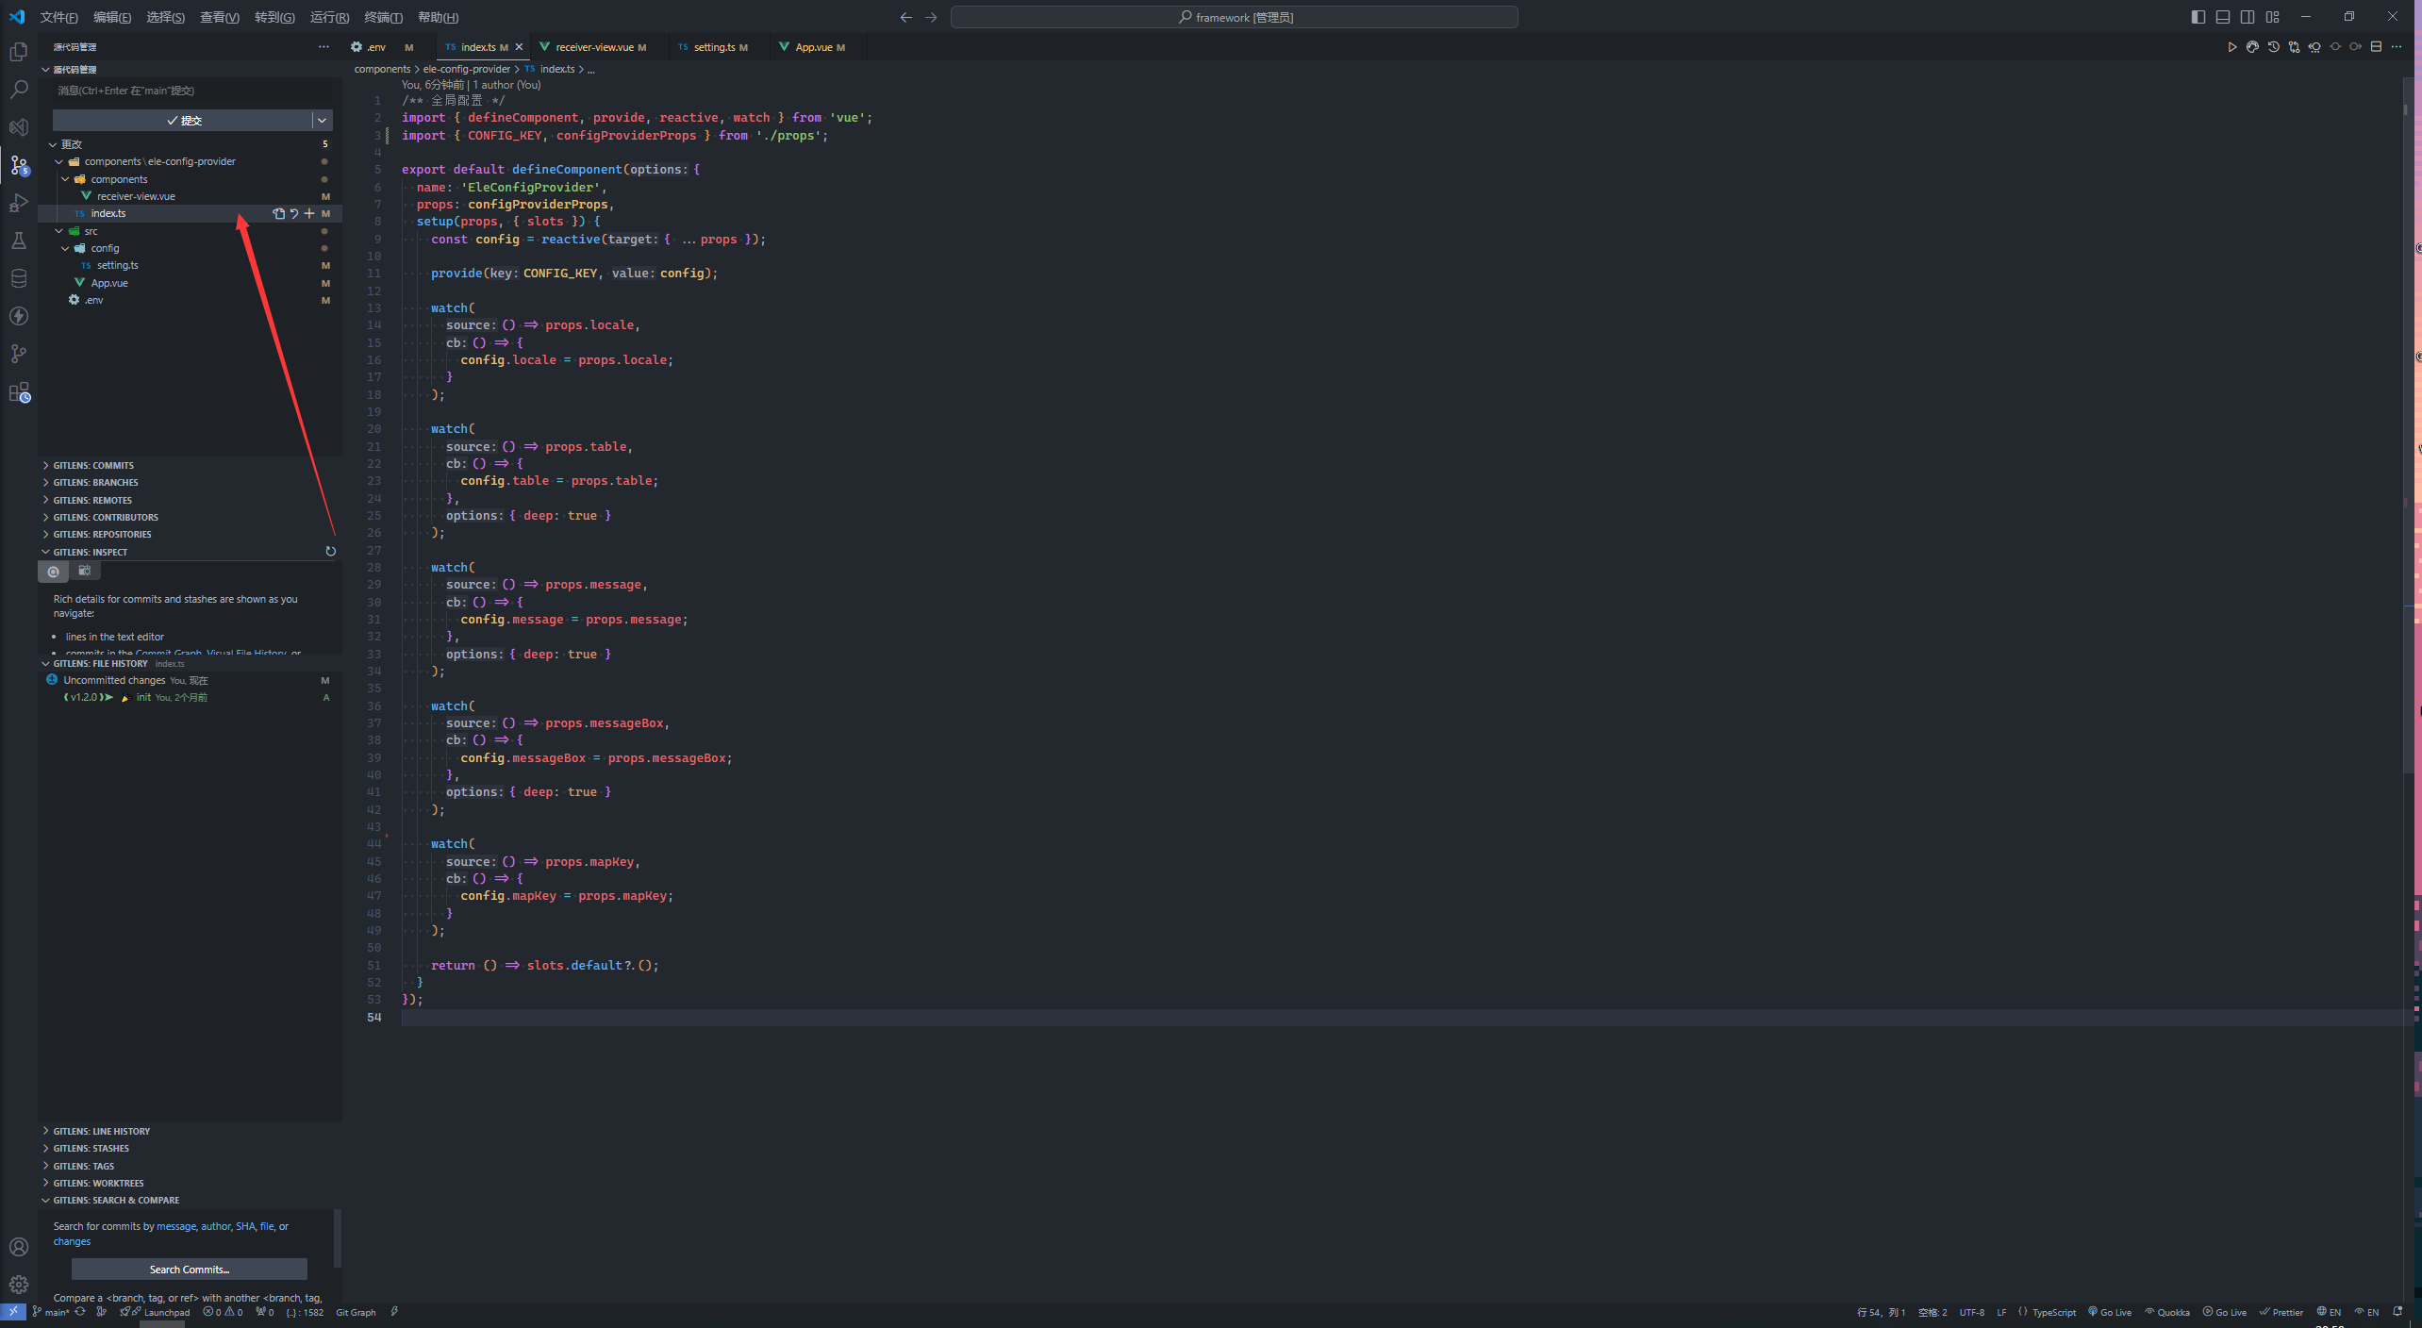
Task: Click the sync changes icon in status bar
Action: (80, 1312)
